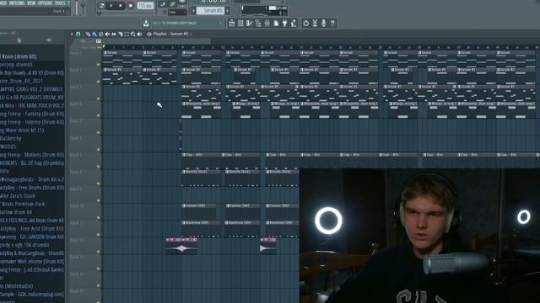Open the Plugin picker plug icon
The height and width of the screenshot is (303, 540).
(285, 23)
